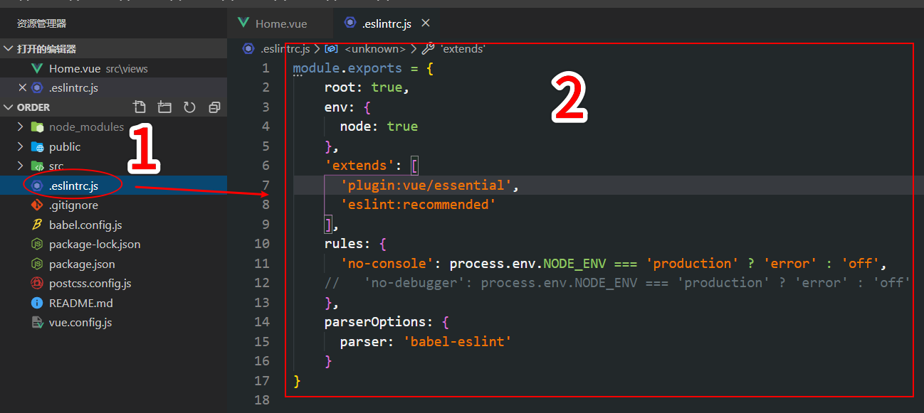Click the ESLint icon on .eslintrc.js tab
The width and height of the screenshot is (924, 413).
(350, 23)
